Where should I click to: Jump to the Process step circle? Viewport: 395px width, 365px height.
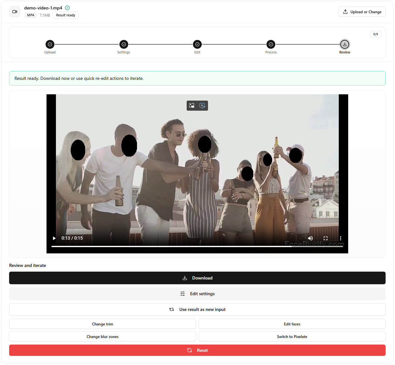point(271,44)
